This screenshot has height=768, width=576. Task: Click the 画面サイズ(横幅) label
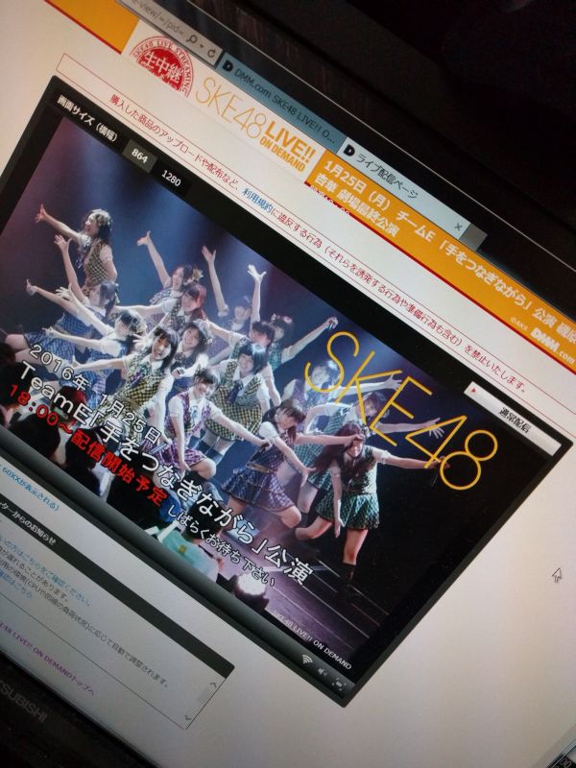pyautogui.click(x=87, y=117)
